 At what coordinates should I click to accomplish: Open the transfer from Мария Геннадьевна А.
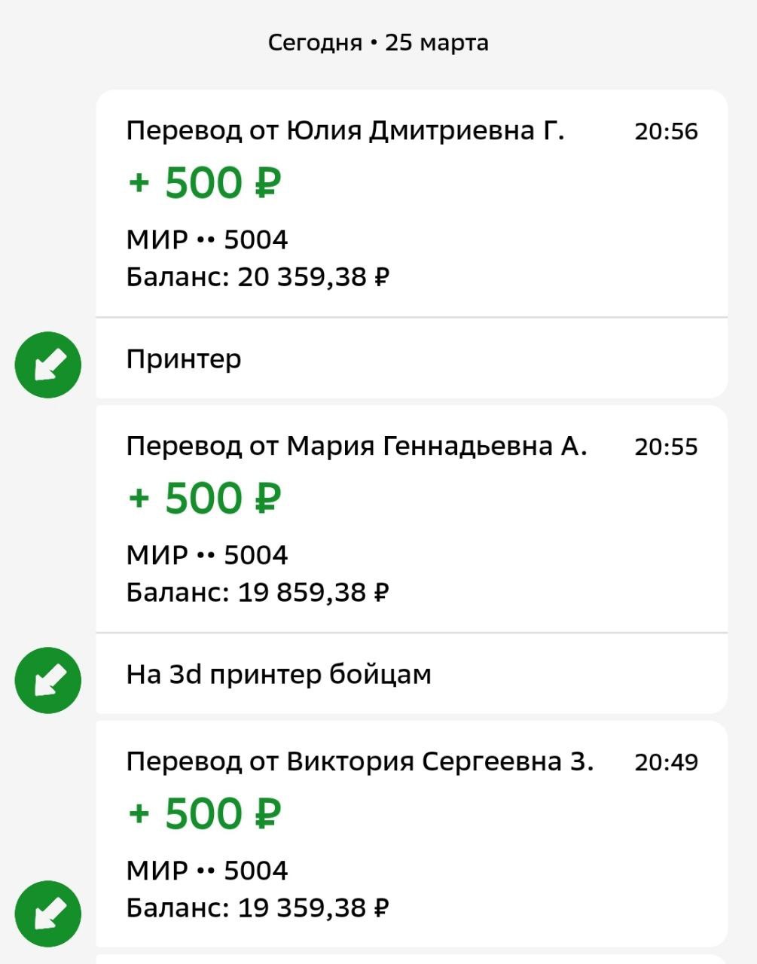[x=356, y=447]
